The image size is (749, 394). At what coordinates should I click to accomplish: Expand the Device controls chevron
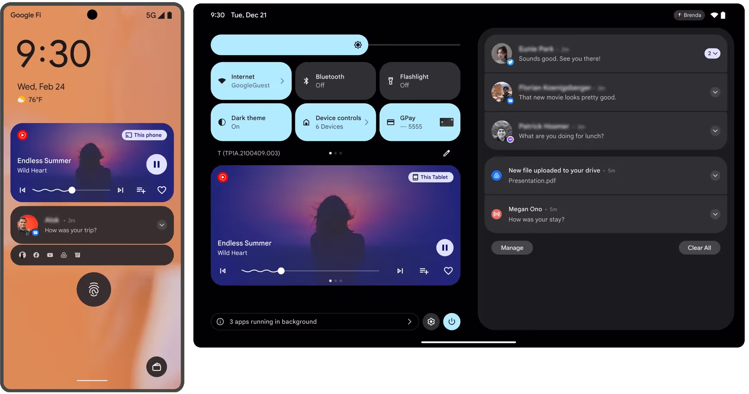[367, 122]
